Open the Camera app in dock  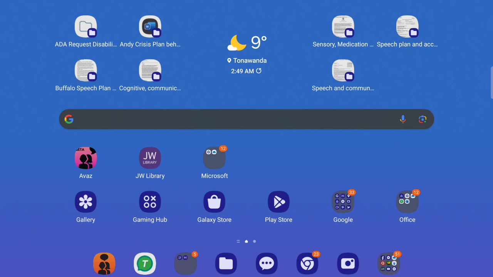[348, 264]
